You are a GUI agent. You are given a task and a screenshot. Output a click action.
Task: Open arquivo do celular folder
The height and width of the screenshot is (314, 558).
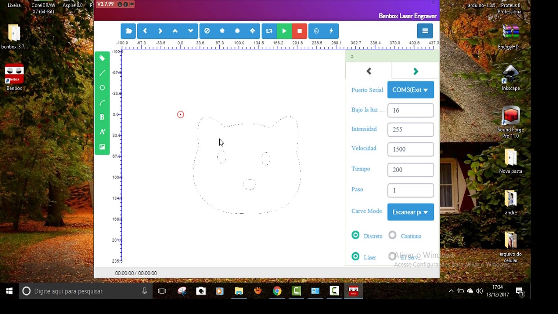(510, 247)
